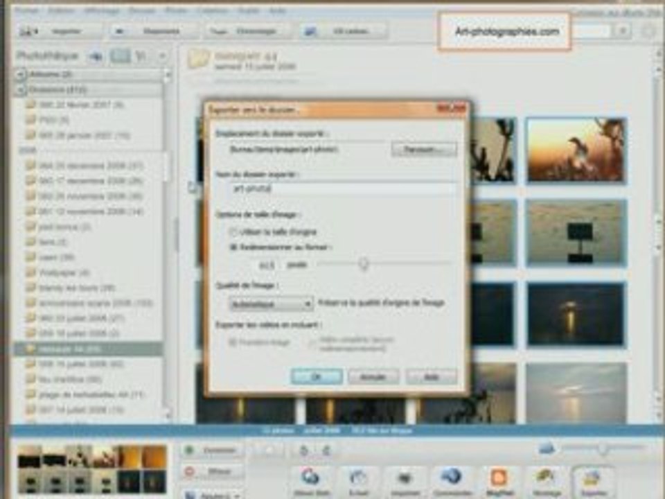Click the blue arrow icon beside Photothèque
The width and height of the screenshot is (665, 499).
point(96,56)
